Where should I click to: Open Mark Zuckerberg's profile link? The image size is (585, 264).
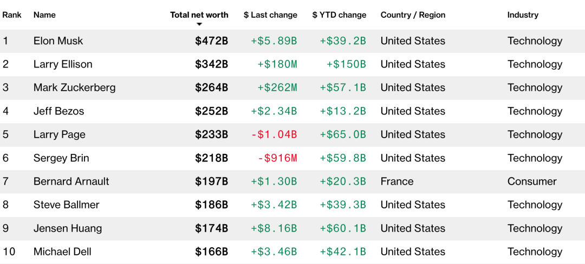74,87
